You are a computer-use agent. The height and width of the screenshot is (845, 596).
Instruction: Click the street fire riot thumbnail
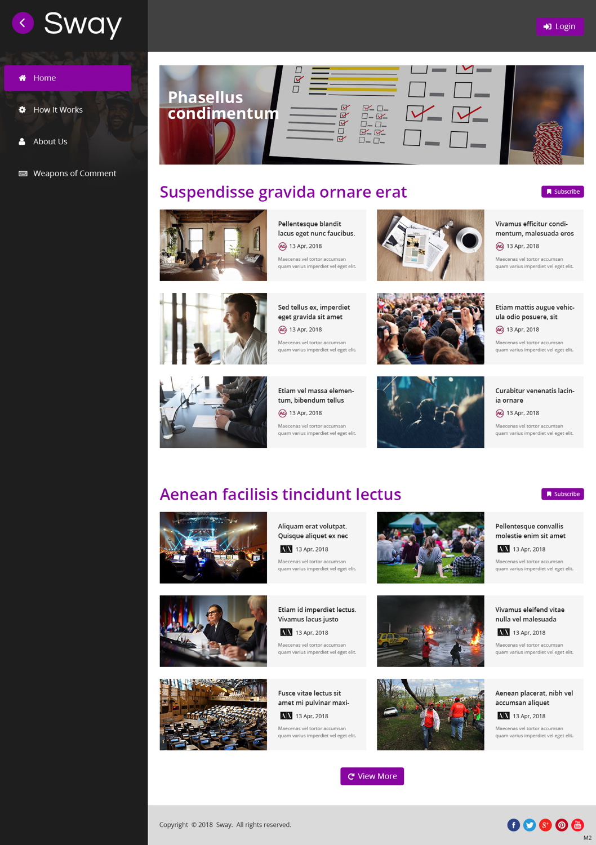click(430, 631)
